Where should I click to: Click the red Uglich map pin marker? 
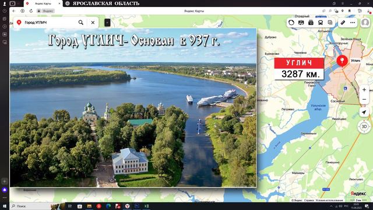[x=342, y=61]
